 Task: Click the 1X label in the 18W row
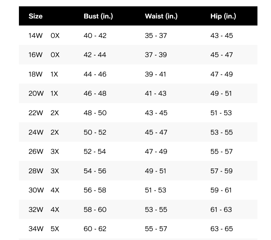(54, 74)
